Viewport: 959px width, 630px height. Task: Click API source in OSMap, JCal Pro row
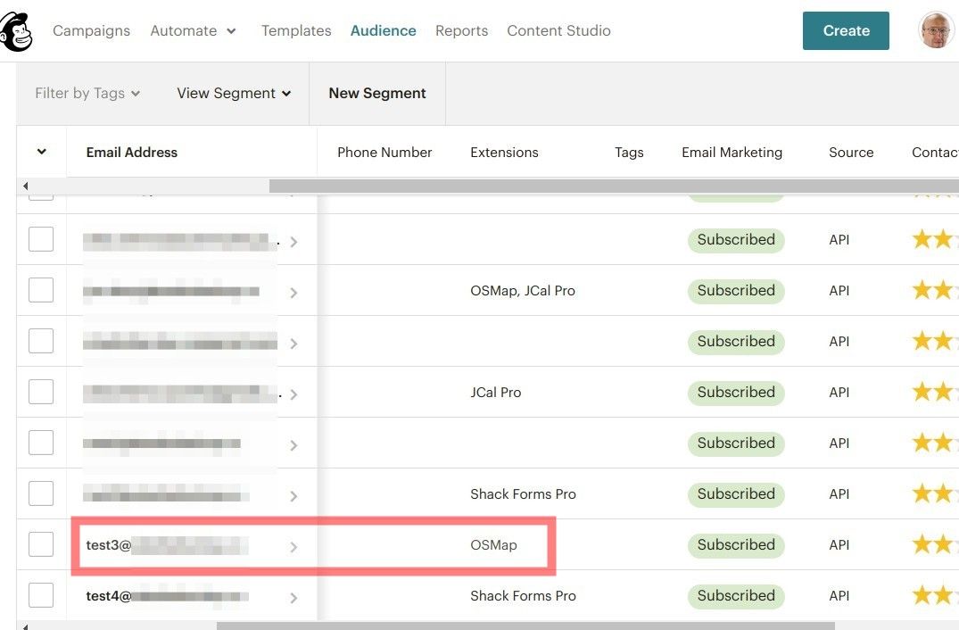click(x=839, y=291)
